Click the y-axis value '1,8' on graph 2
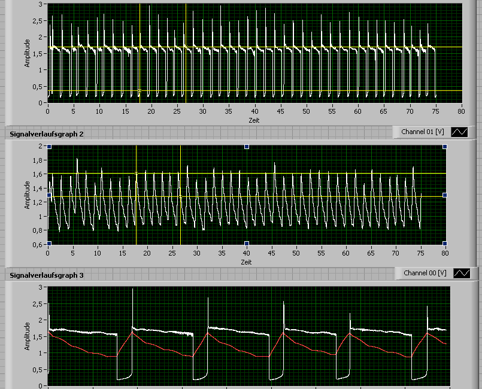The width and height of the screenshot is (482, 389). coord(38,160)
